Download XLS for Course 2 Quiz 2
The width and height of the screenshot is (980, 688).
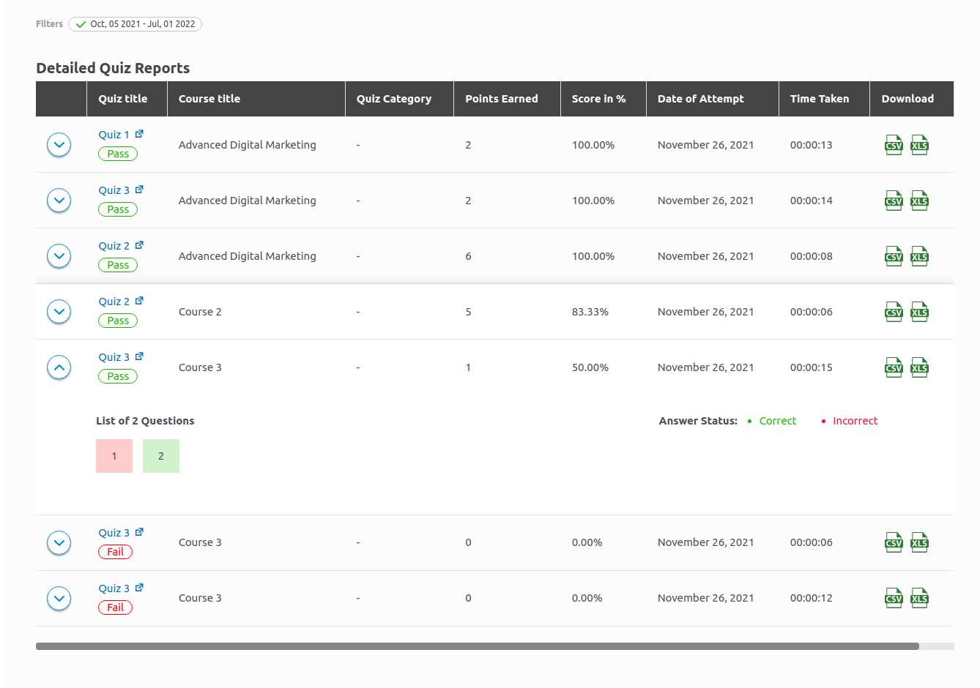(919, 312)
